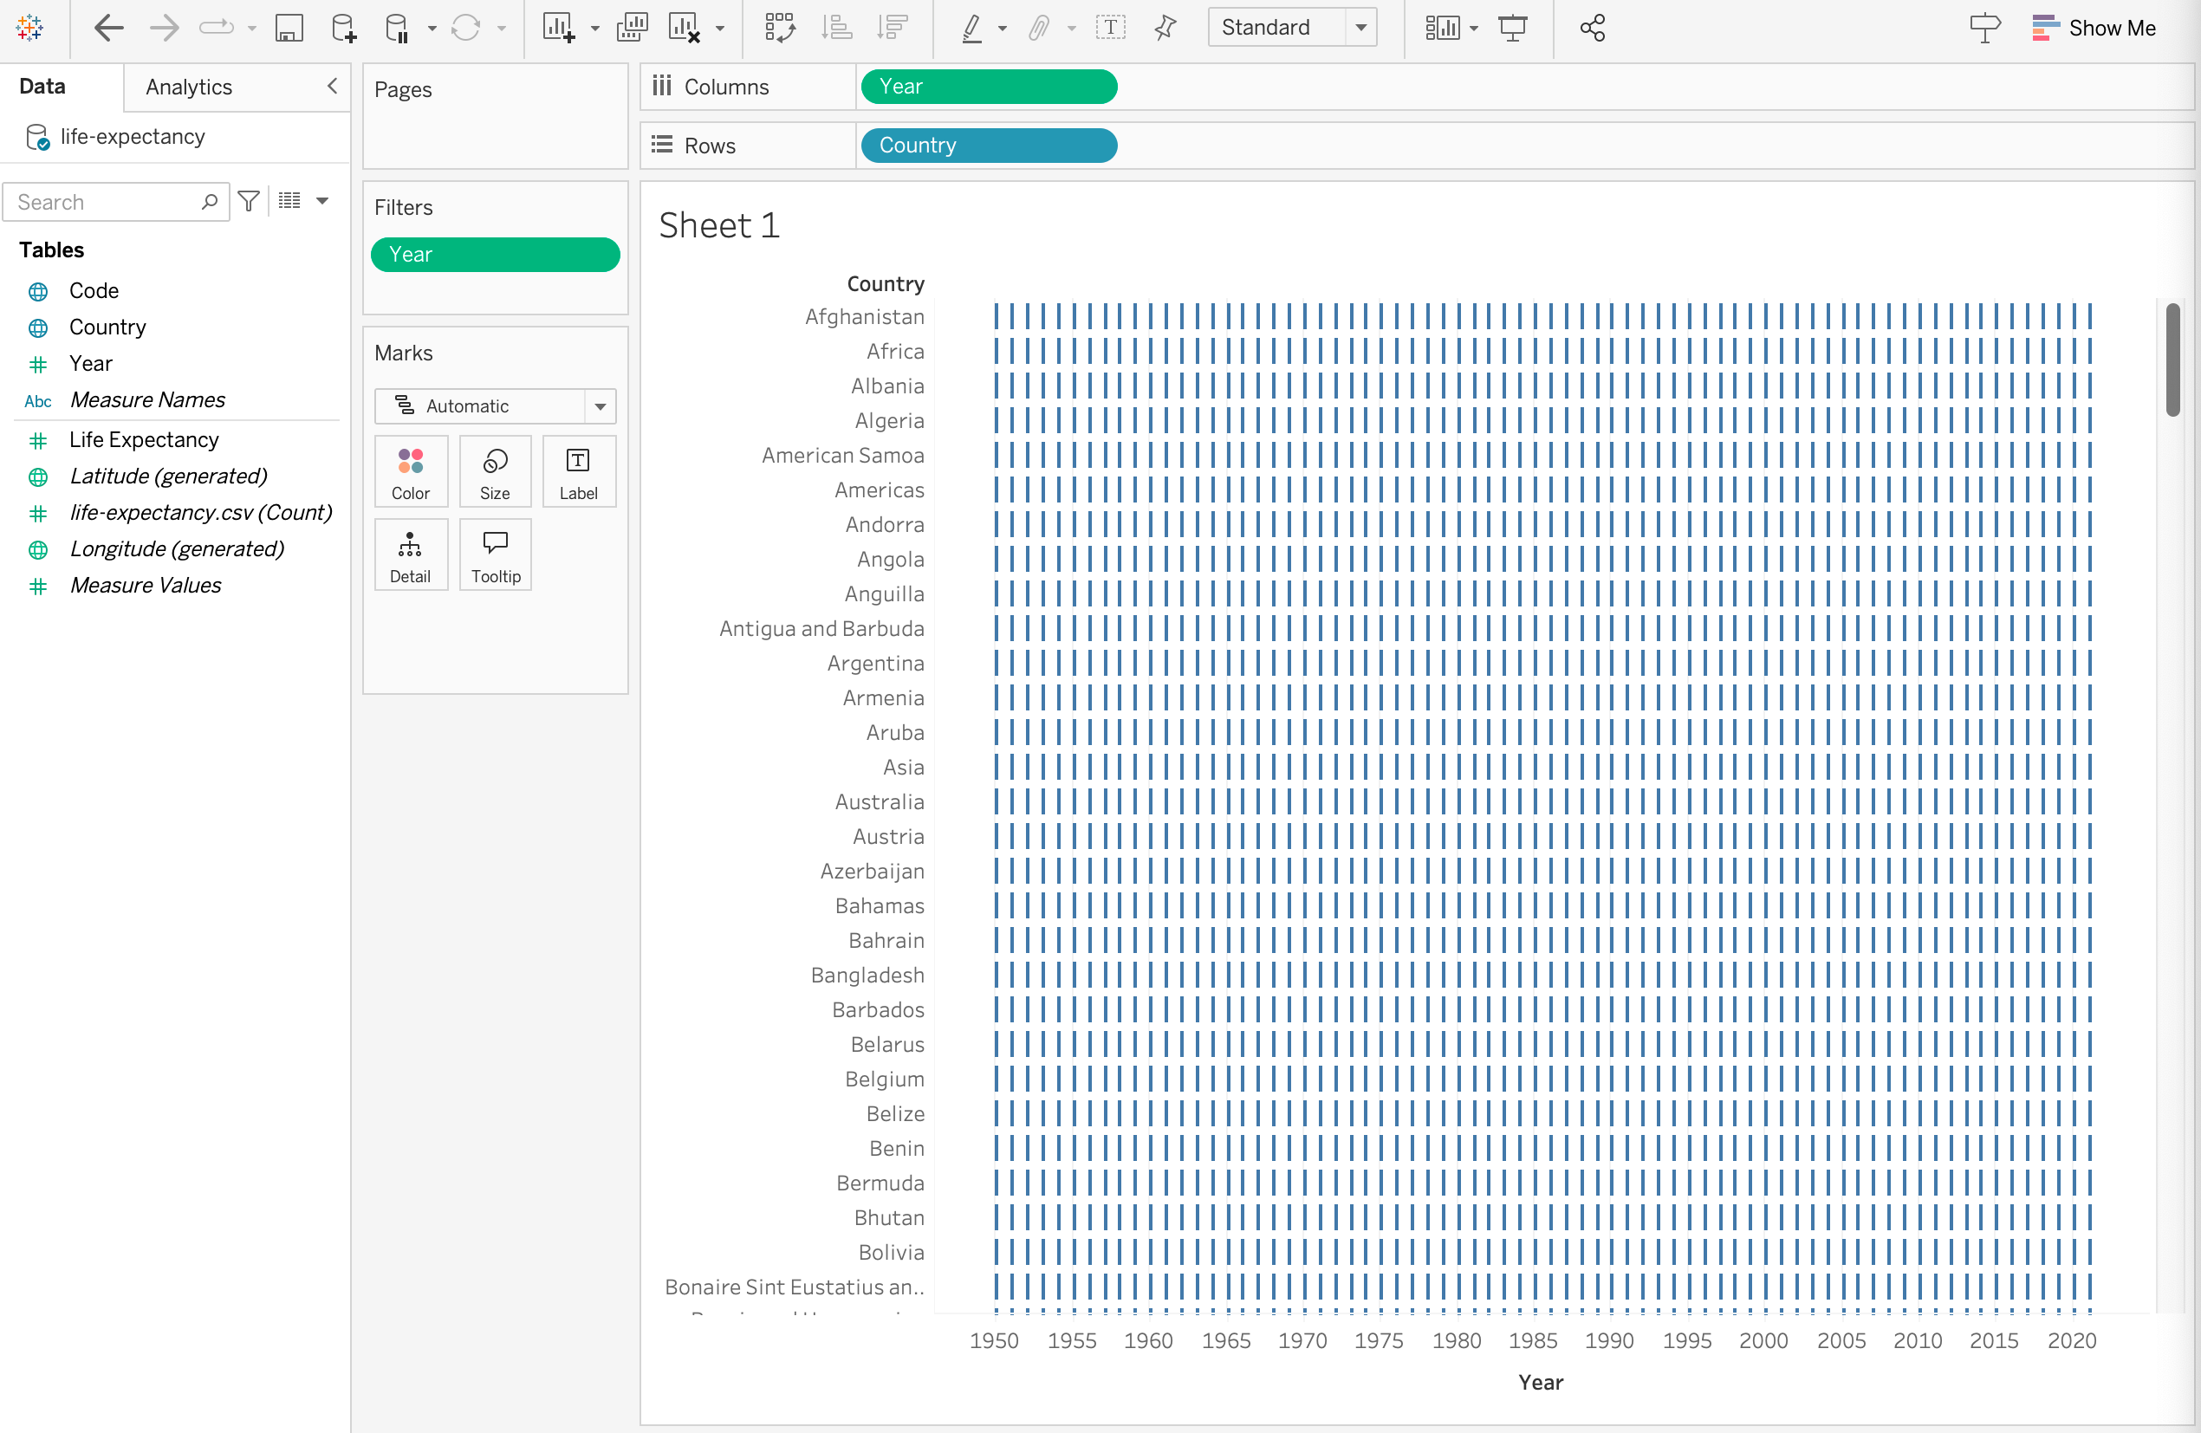This screenshot has height=1433, width=2201.
Task: Select the Longitude (generated) field
Action: click(x=178, y=548)
